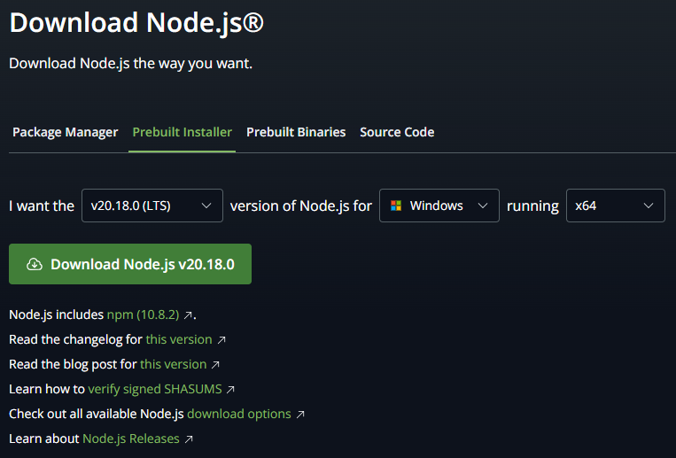Click the Windows logo icon in the dropdown
Viewport: 676px width, 458px height.
pos(396,206)
